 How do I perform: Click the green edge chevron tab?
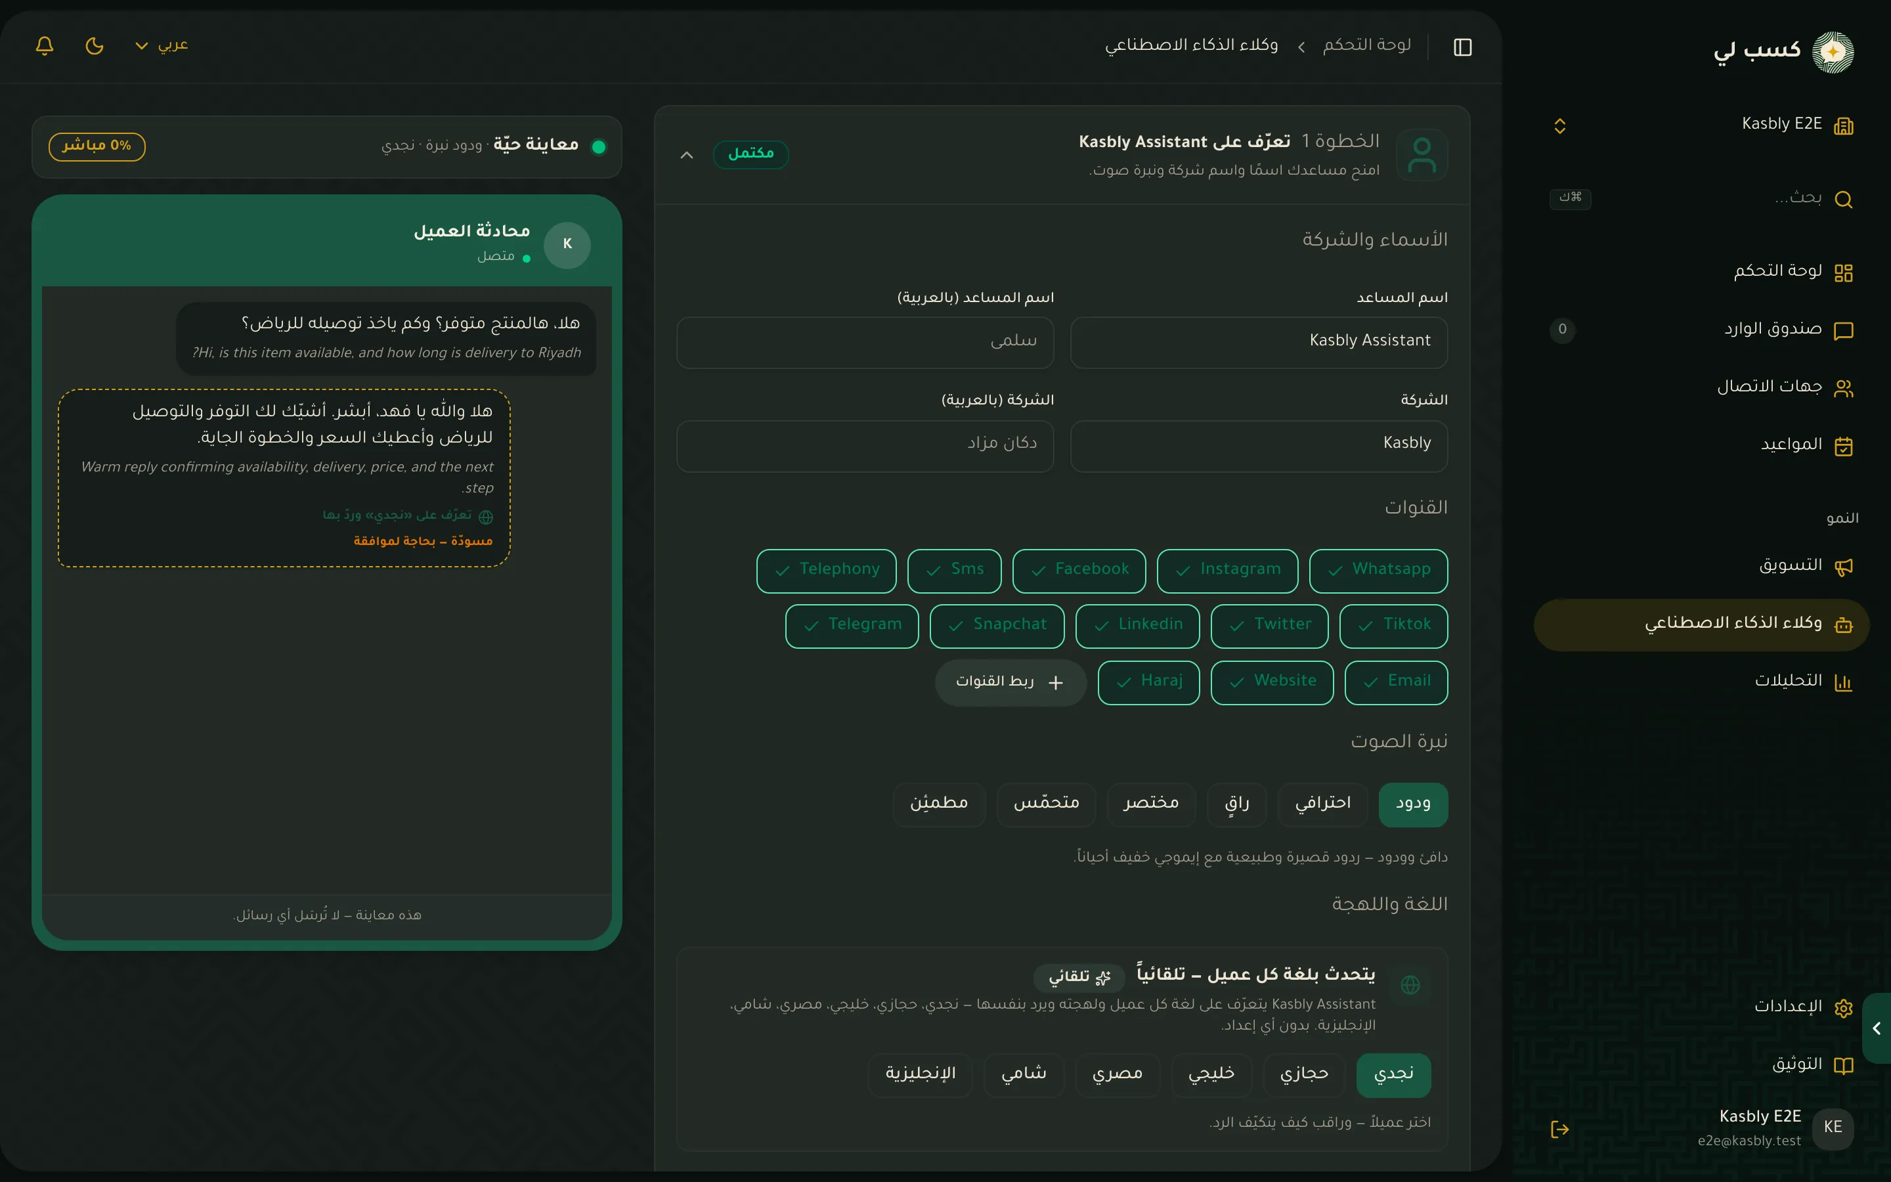(1877, 1028)
